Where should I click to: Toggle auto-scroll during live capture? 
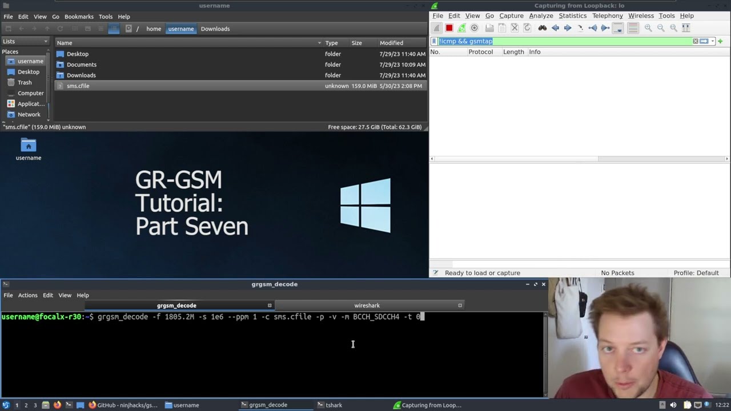618,28
